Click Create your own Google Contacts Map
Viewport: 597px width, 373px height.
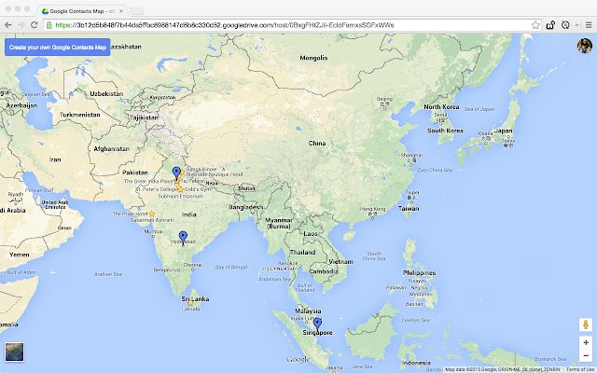[x=58, y=48]
